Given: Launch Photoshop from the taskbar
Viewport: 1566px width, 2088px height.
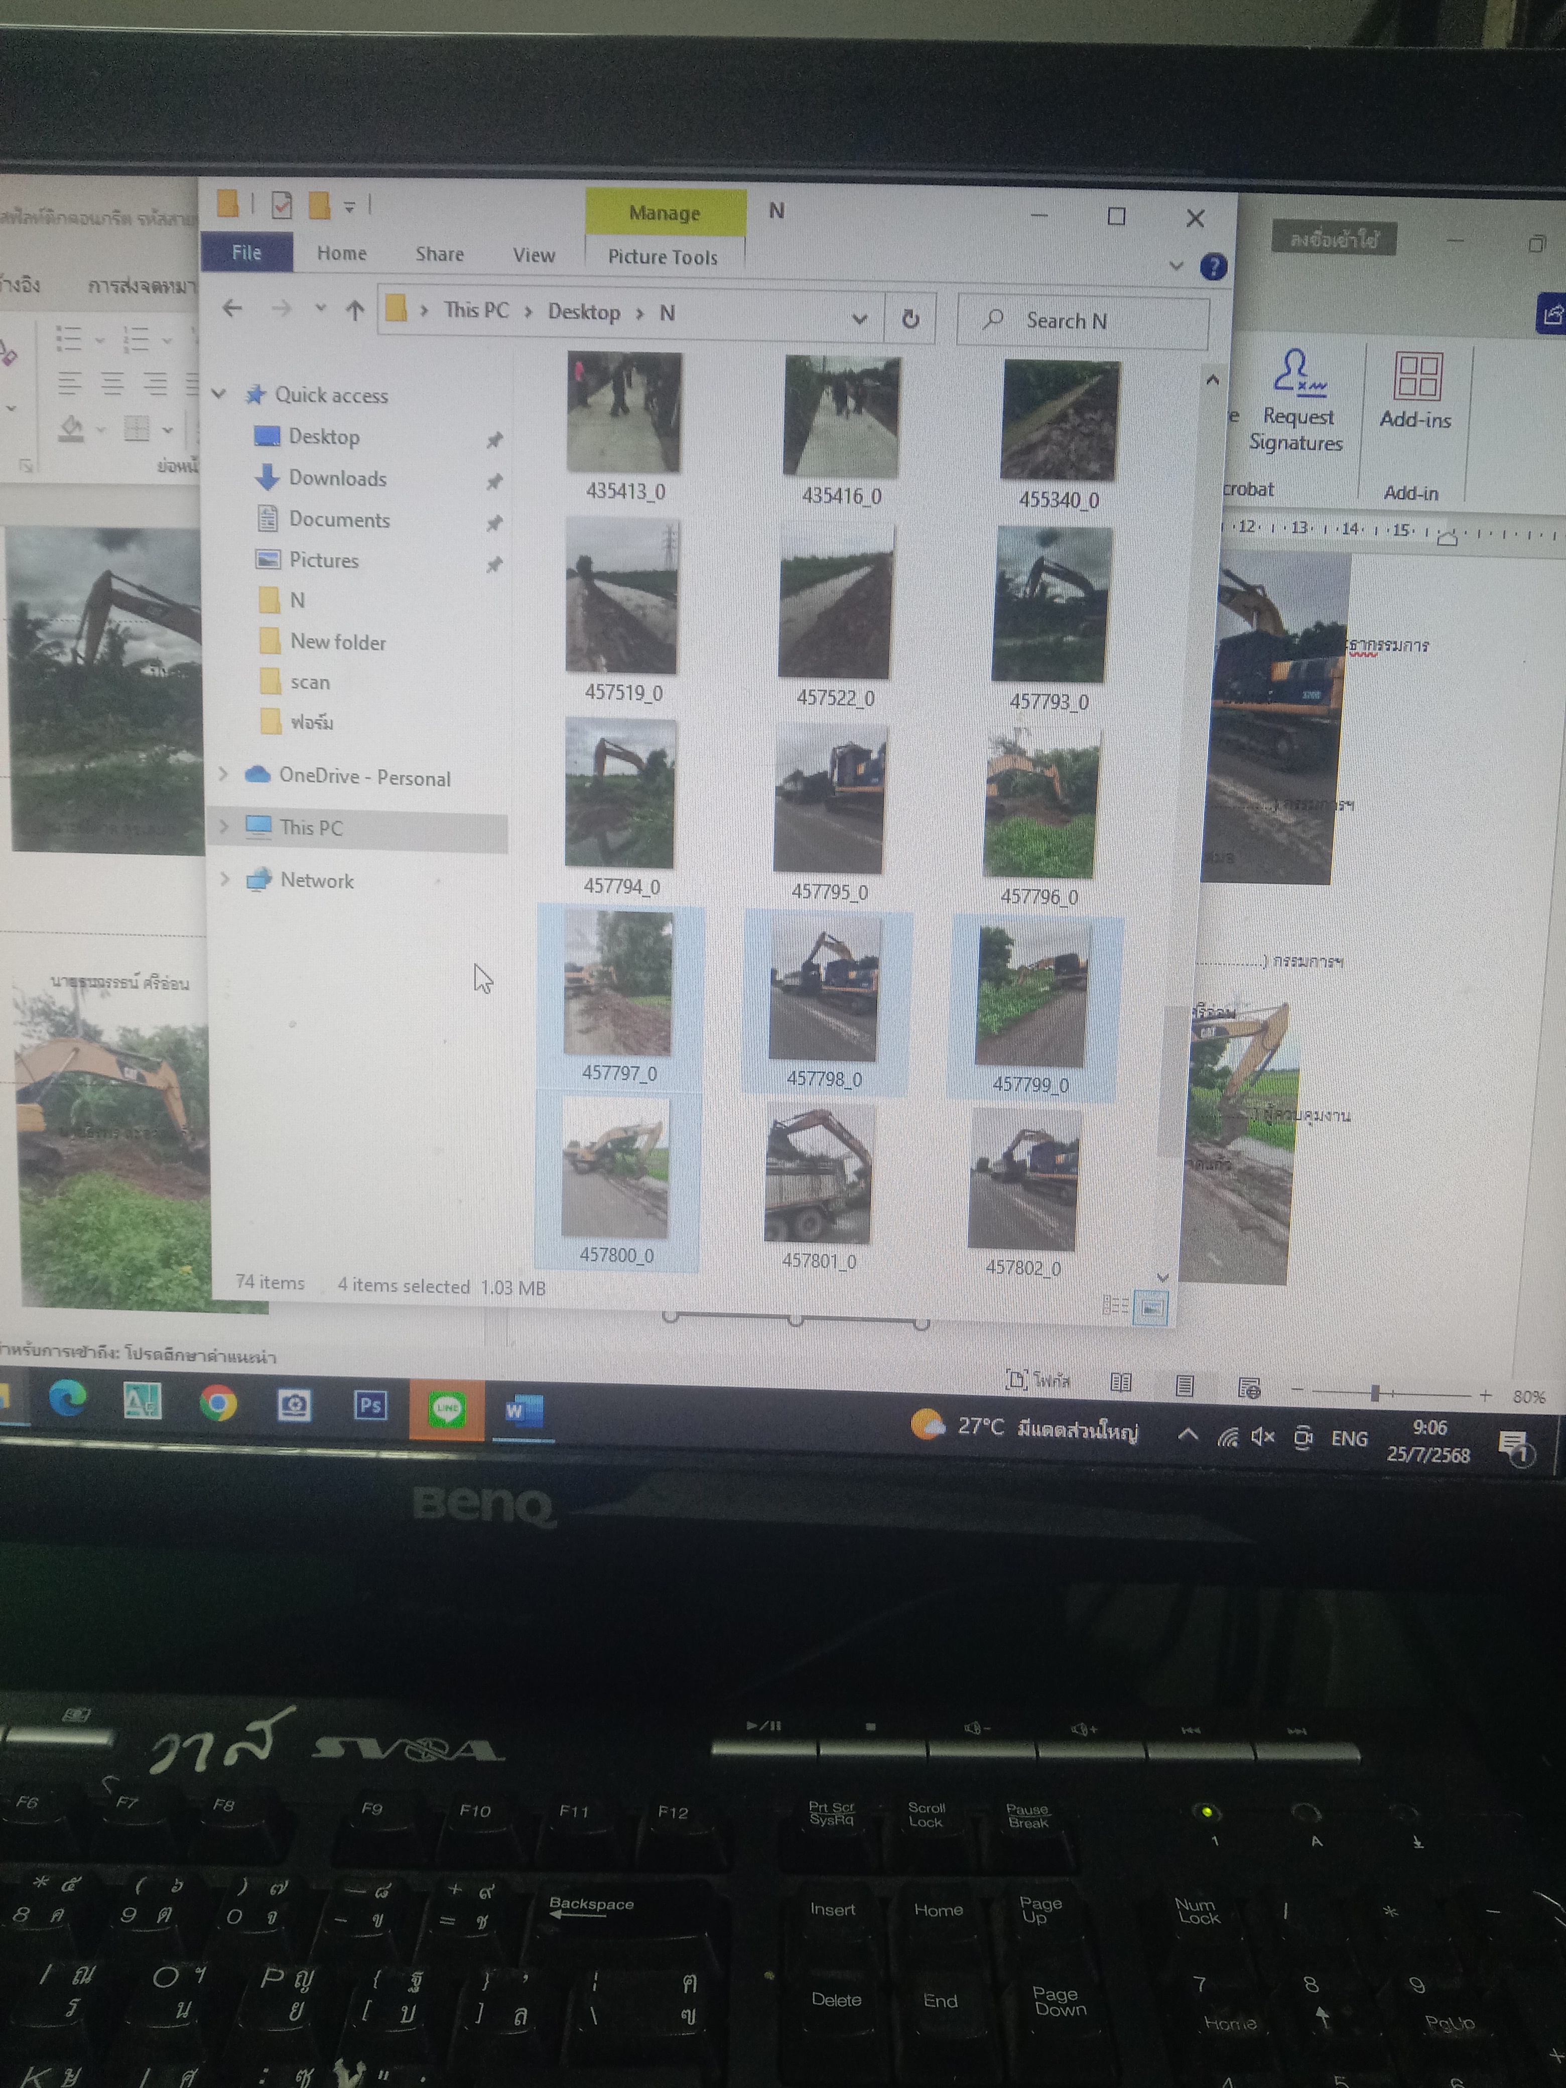Looking at the screenshot, I should [370, 1406].
